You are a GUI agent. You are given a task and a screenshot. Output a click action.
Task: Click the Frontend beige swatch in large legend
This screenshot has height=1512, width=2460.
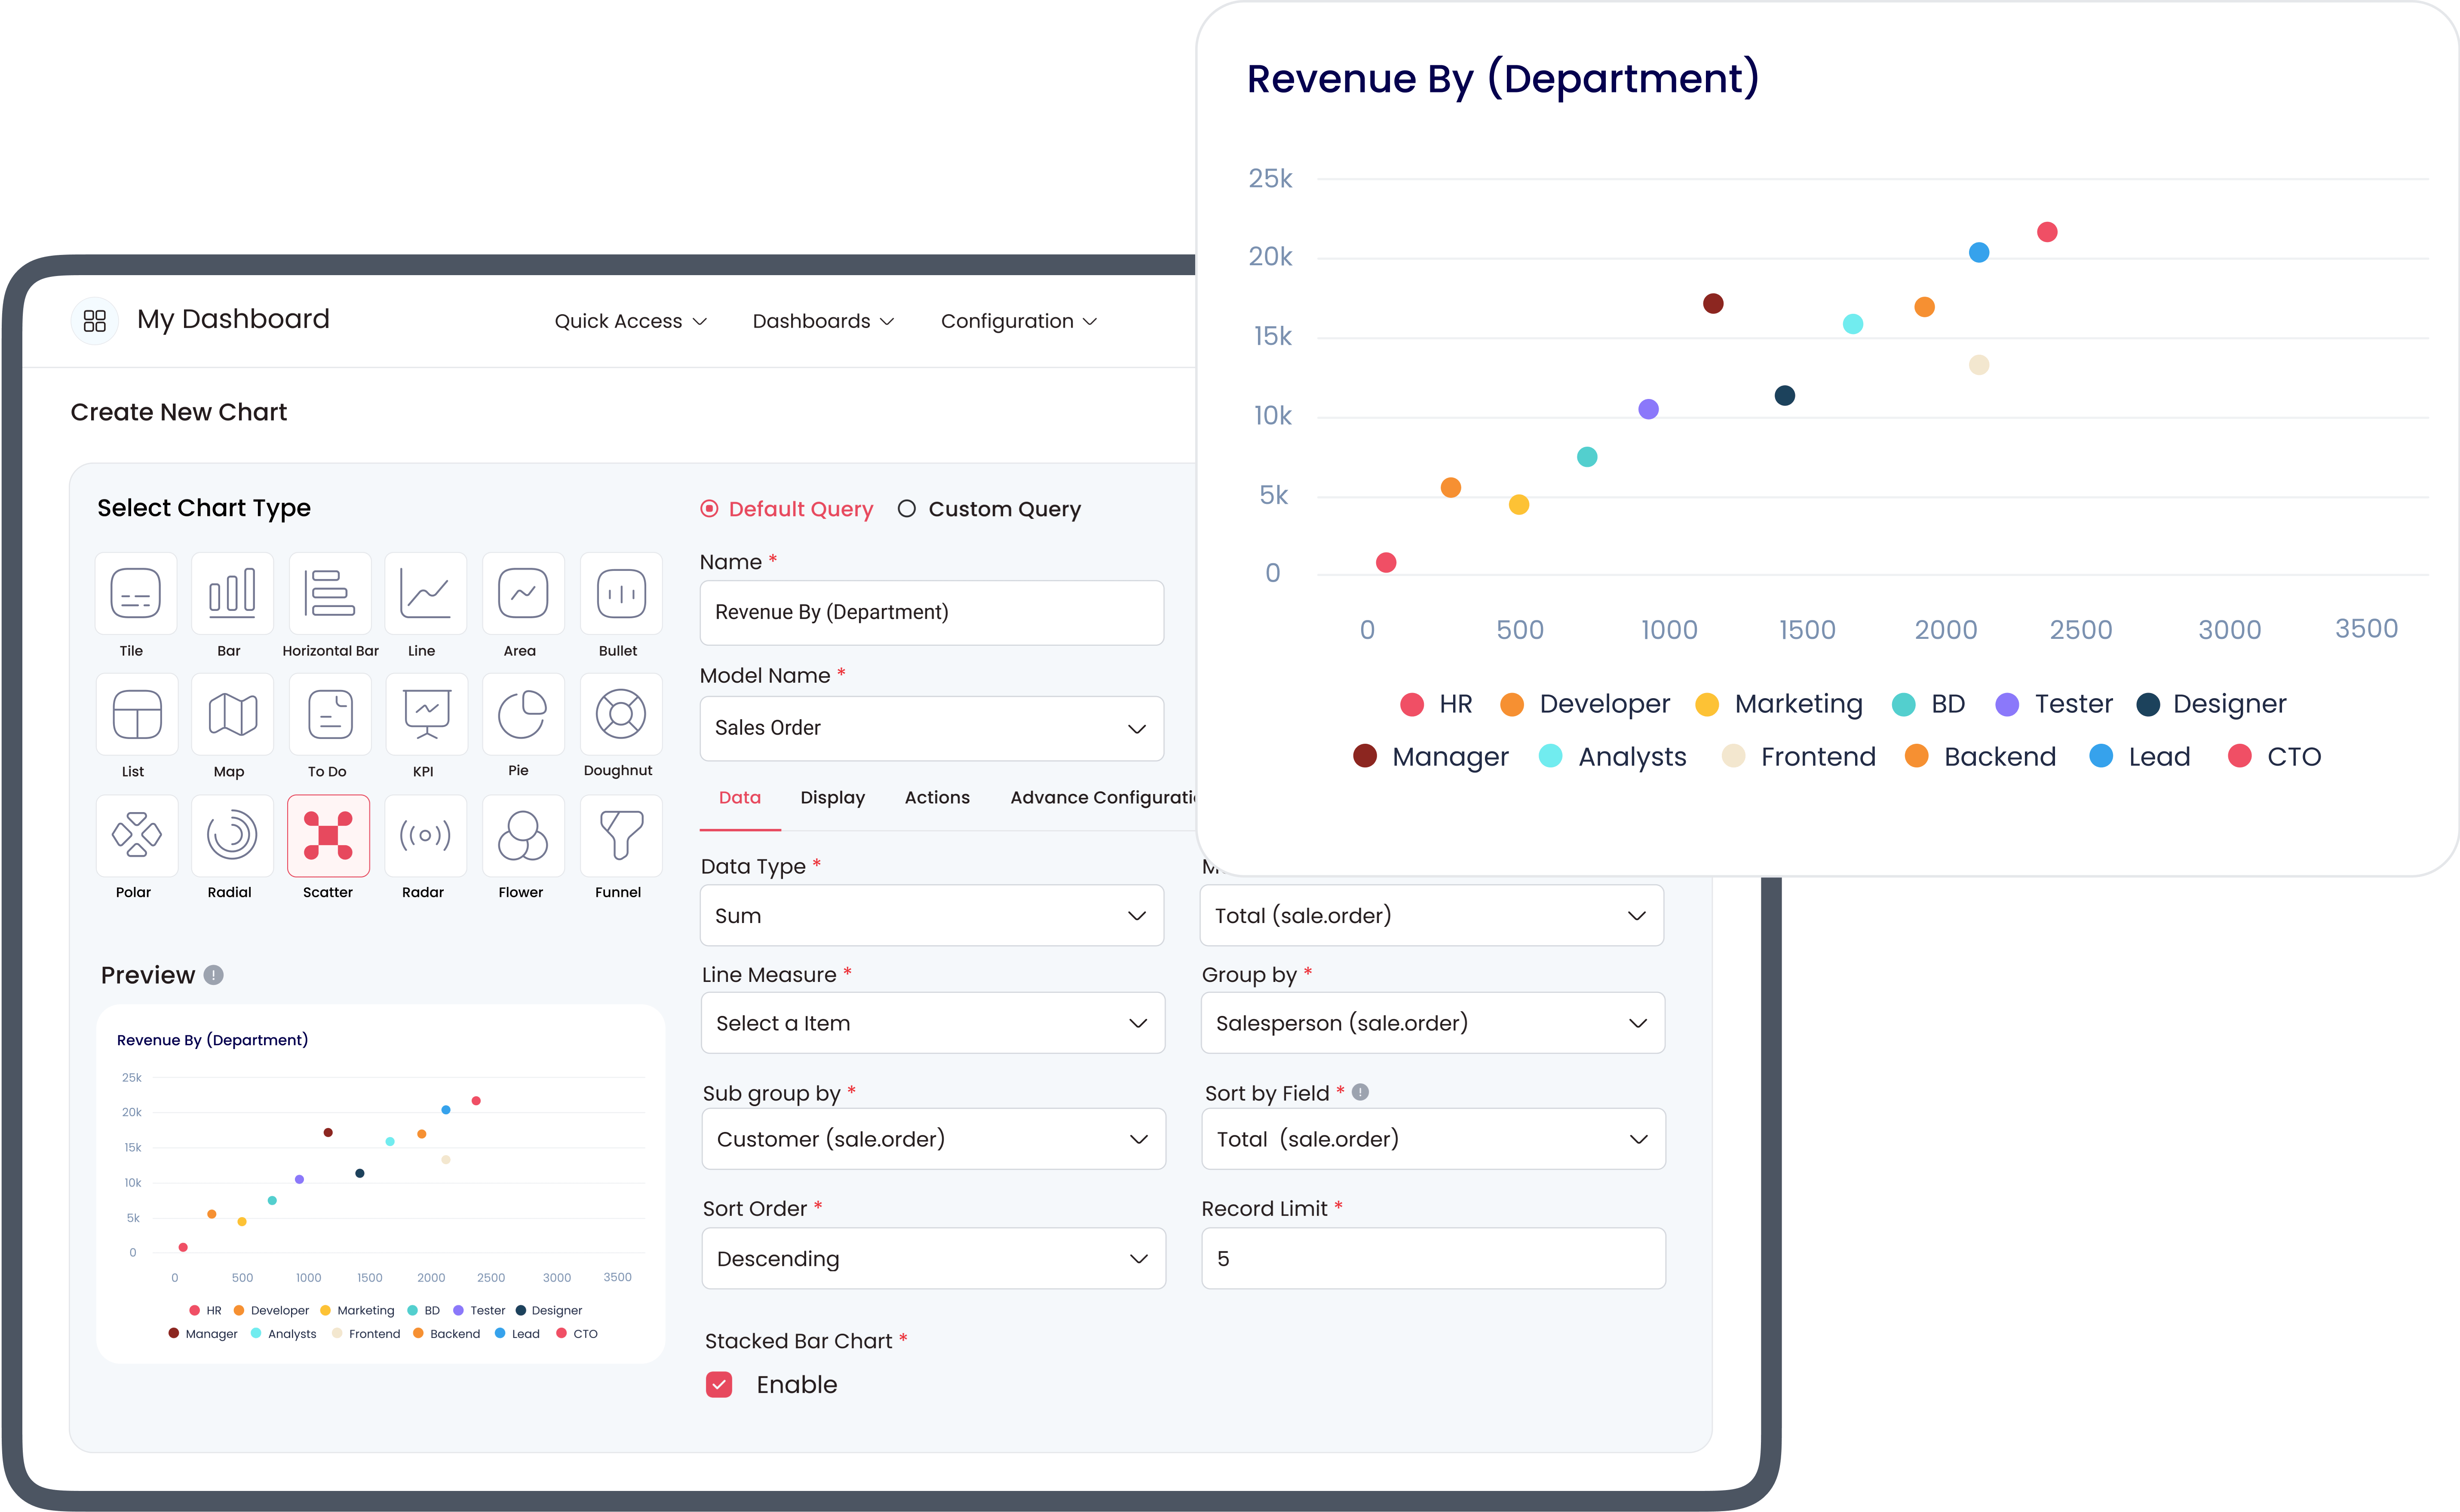(1733, 756)
